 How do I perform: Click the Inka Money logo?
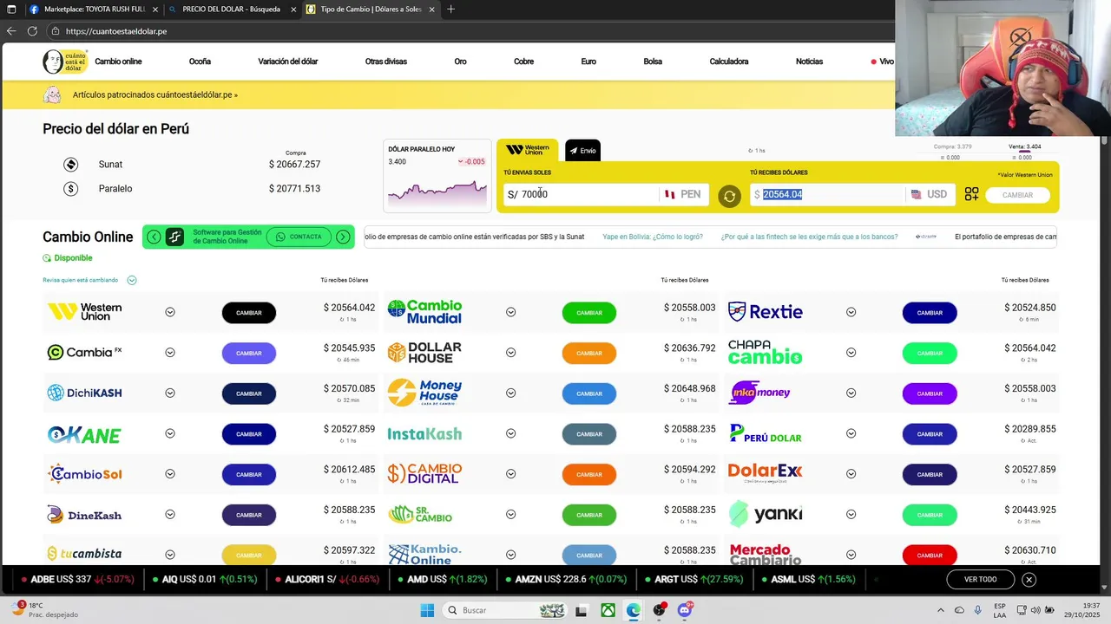click(759, 393)
